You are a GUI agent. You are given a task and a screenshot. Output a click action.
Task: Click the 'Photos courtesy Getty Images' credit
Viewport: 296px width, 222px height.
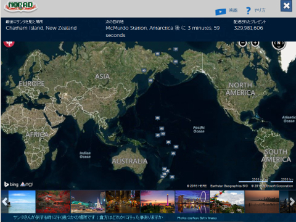197,218
